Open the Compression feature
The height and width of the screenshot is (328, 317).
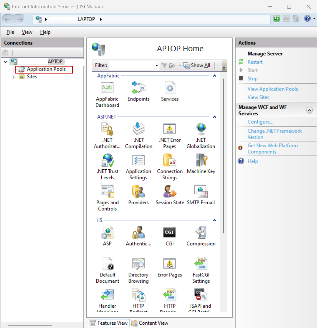pyautogui.click(x=201, y=236)
